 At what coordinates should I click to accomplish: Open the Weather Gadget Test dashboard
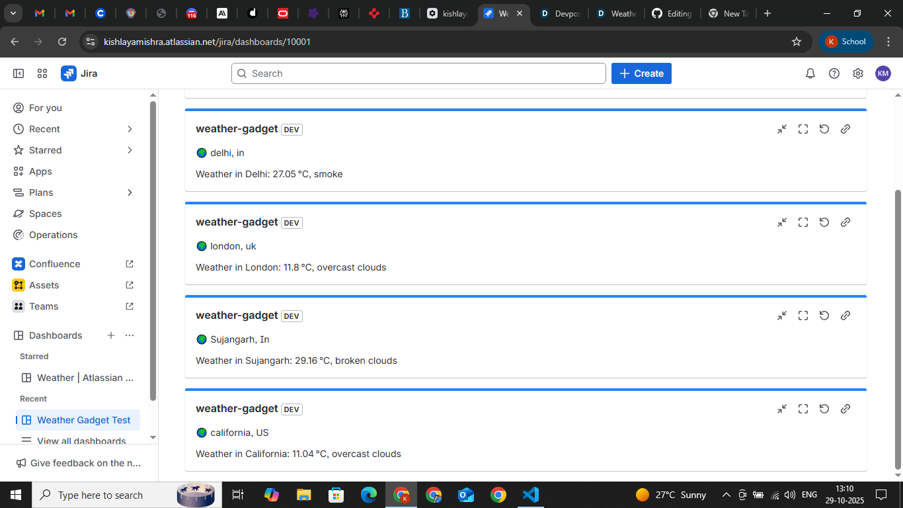click(78, 420)
